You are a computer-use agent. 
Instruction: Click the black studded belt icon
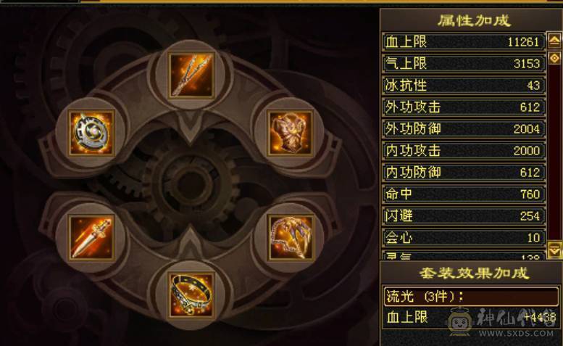click(x=191, y=295)
